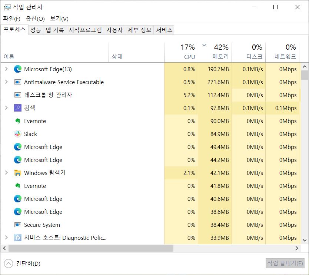This screenshot has height=275, width=309.
Task: Click the horizontal scrollbar right arrow
Action: point(297,248)
